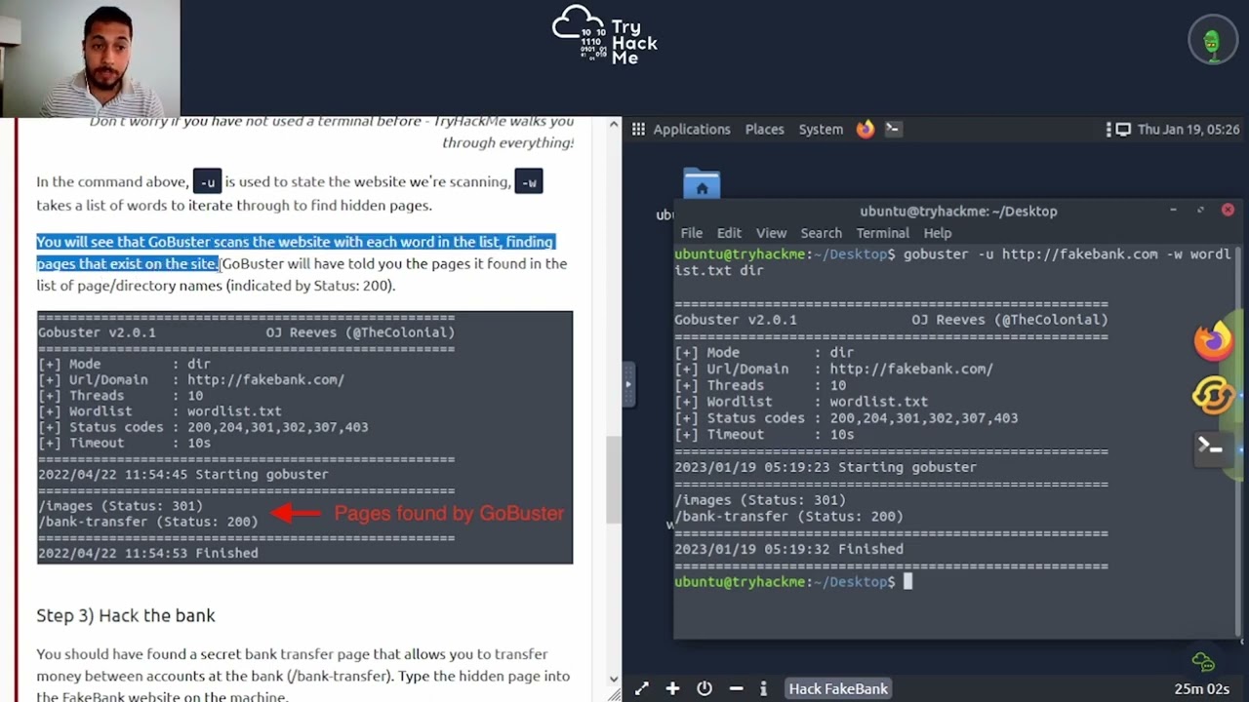Click the info icon in the machine toolbar

[x=763, y=688]
